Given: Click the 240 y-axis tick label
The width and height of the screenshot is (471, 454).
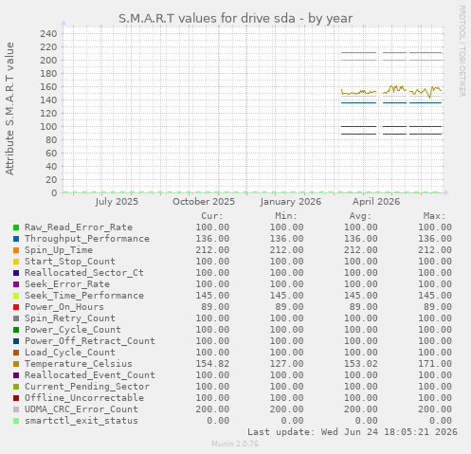Looking at the screenshot, I should coord(48,33).
